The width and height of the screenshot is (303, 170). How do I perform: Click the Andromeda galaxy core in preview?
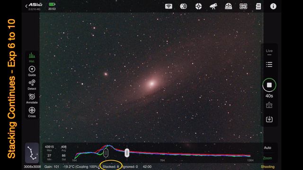click(152, 84)
